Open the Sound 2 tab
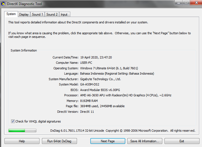This screenshot has height=147, width=202. pos(52,14)
